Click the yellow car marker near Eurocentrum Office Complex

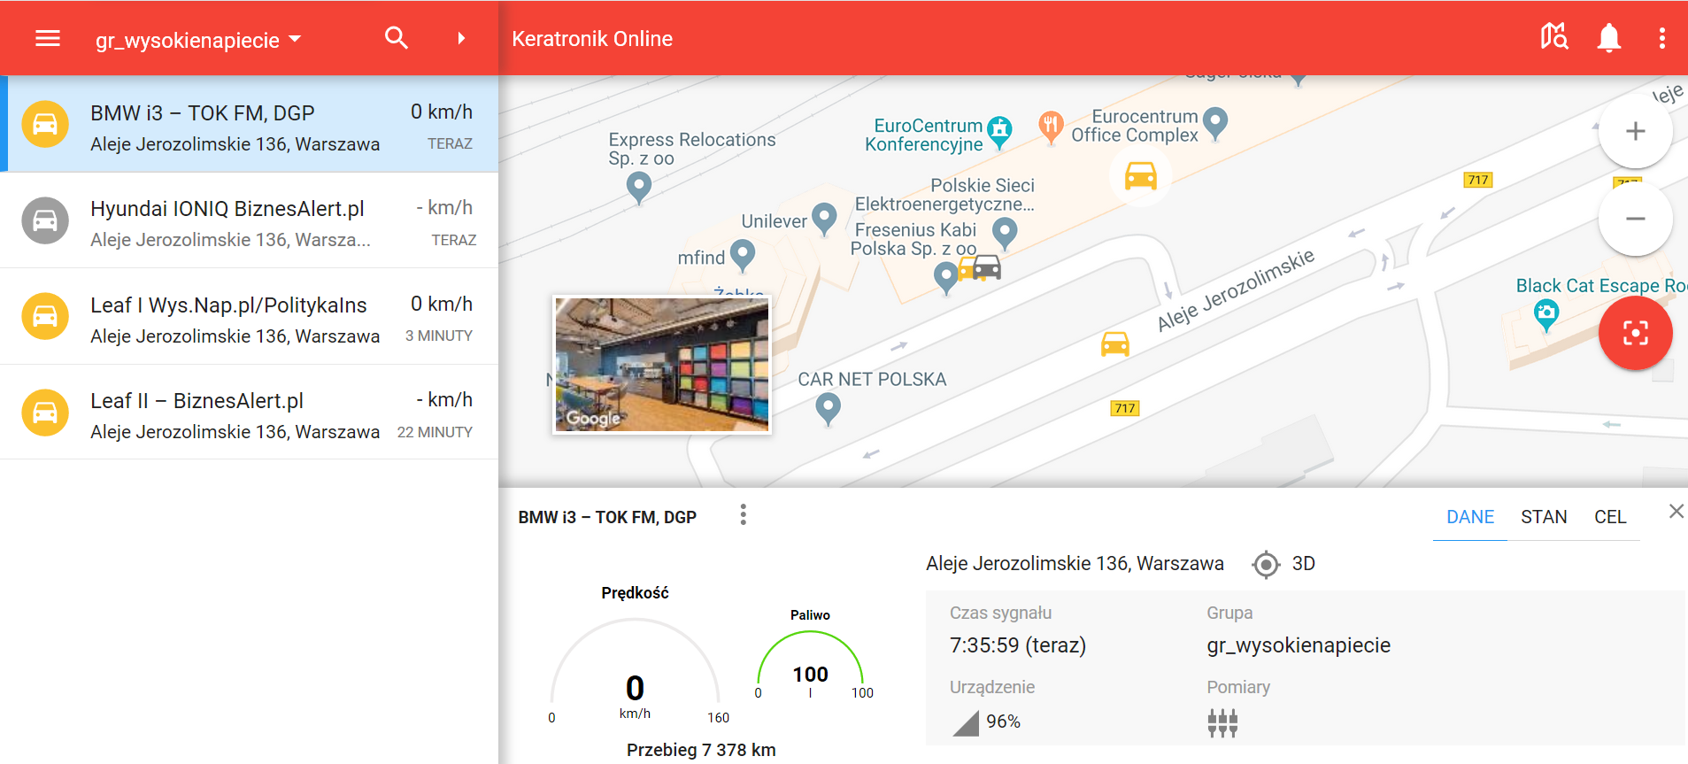point(1141,176)
